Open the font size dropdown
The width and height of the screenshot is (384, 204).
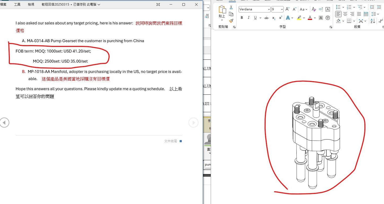(x=282, y=9)
